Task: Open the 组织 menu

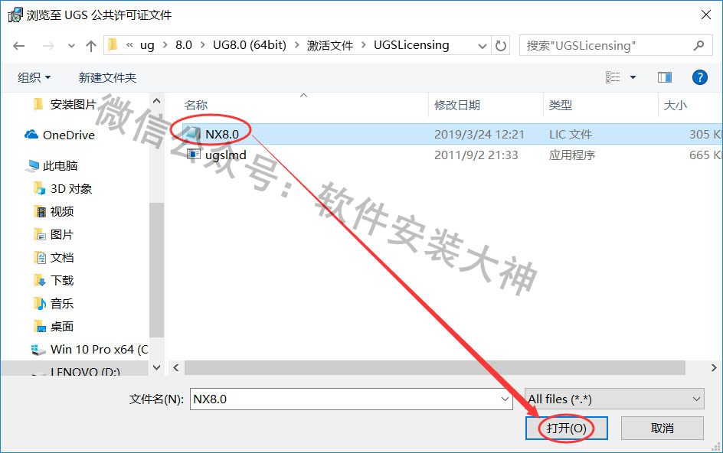Action: pos(34,77)
